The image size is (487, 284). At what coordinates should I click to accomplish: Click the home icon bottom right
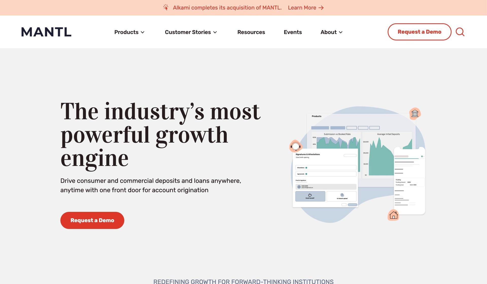click(393, 215)
